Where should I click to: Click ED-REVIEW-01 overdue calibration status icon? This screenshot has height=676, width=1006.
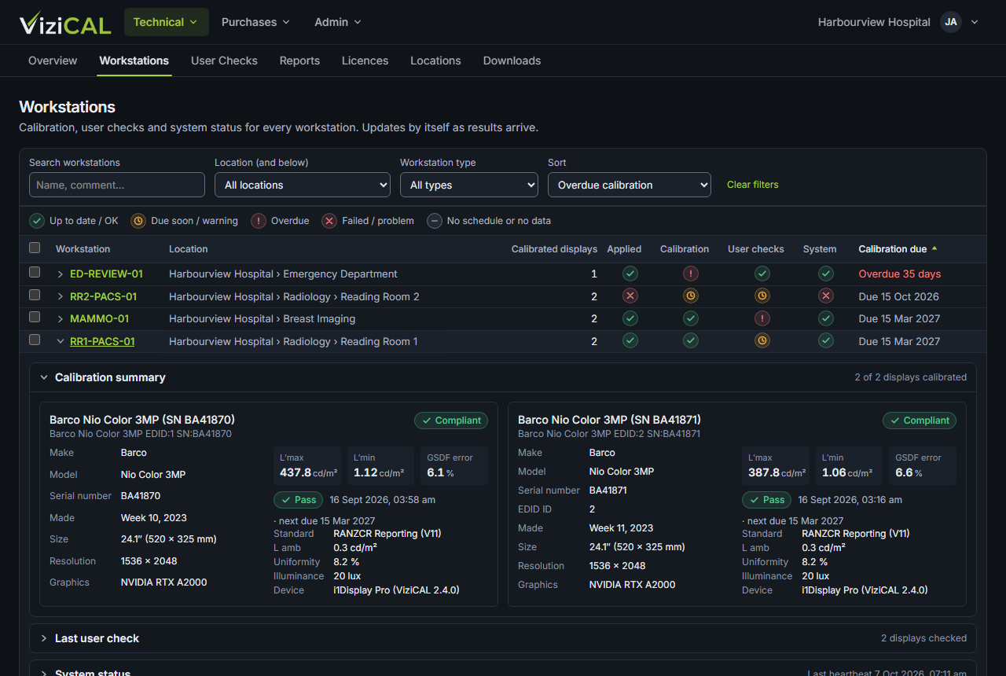691,274
